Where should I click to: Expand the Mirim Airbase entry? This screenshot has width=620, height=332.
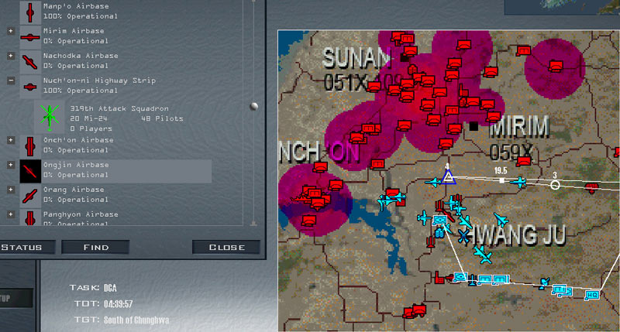click(11, 31)
